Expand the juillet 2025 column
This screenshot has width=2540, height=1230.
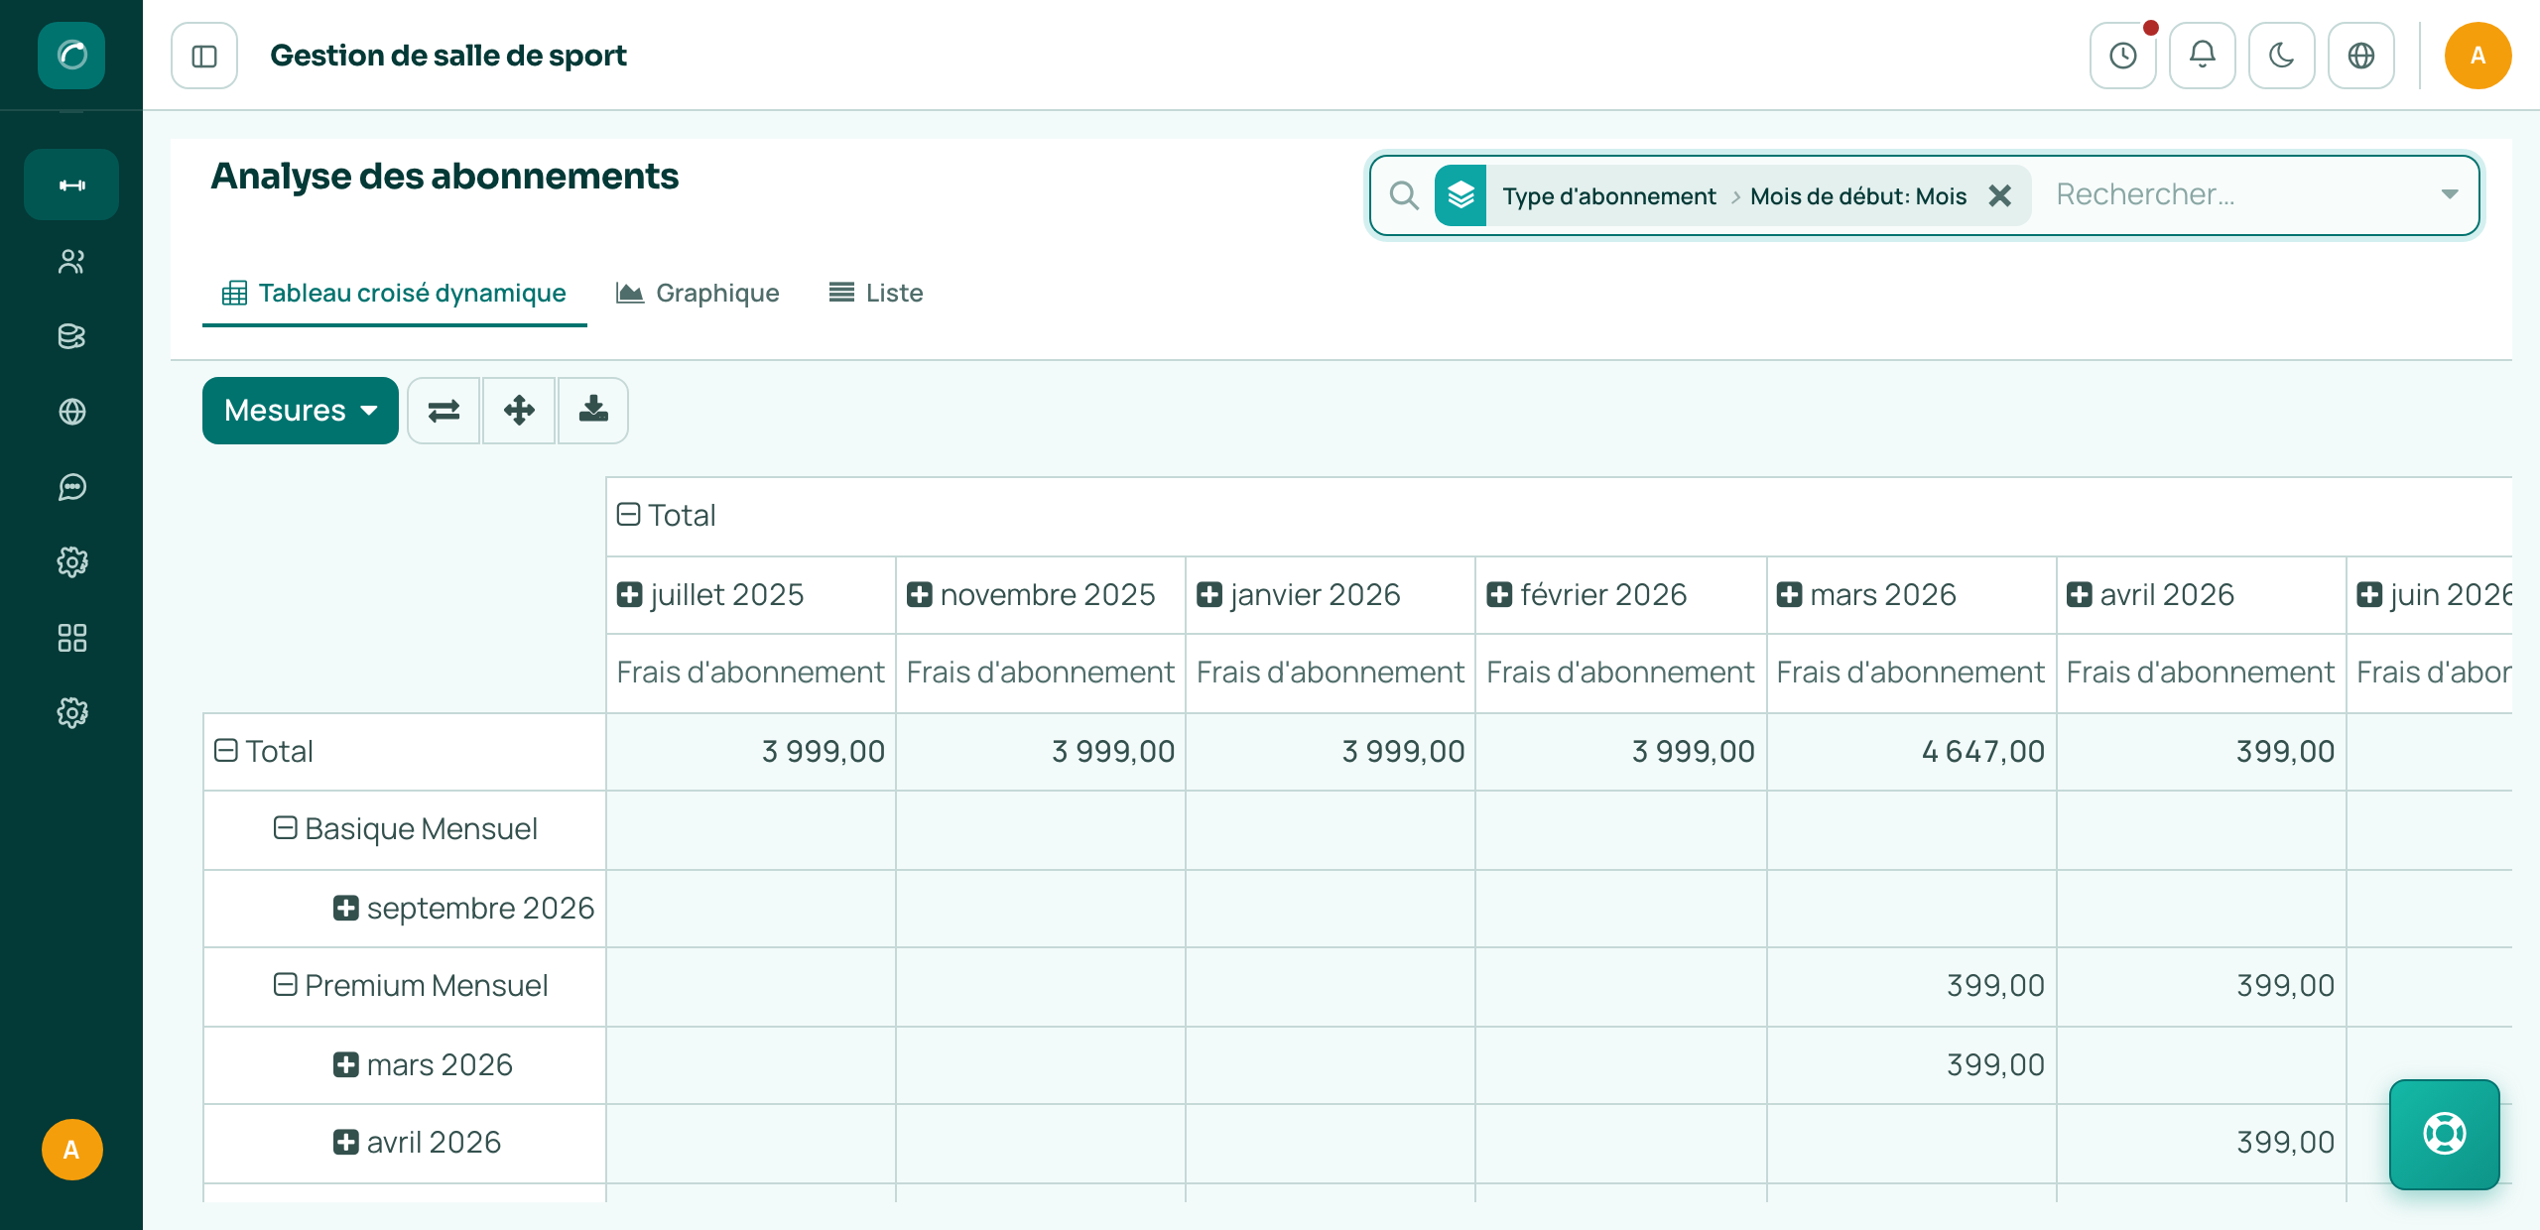coord(629,595)
